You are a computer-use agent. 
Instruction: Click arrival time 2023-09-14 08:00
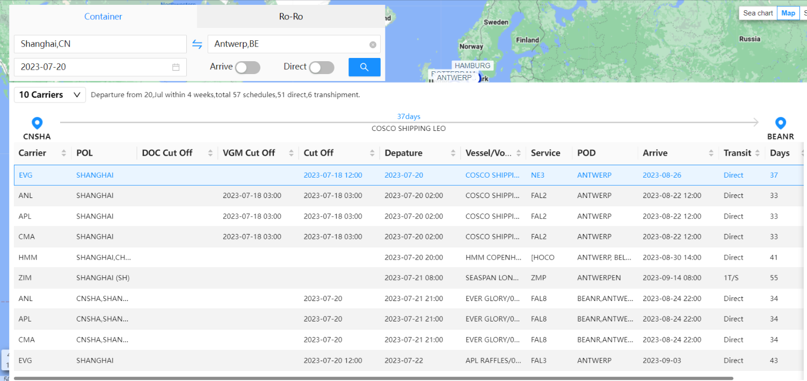pos(672,278)
